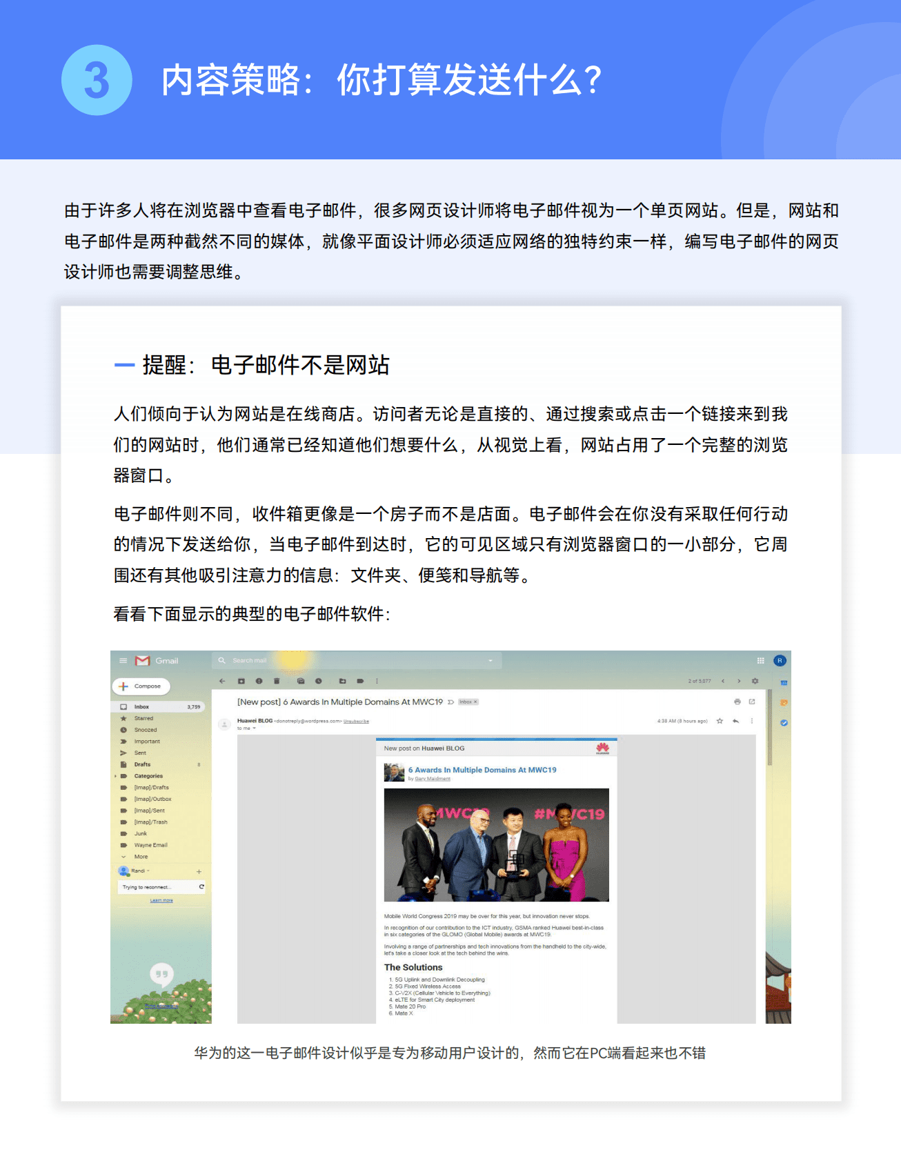This screenshot has width=901, height=1161.
Task: Open the Calendar side panel icon
Action: 784,682
